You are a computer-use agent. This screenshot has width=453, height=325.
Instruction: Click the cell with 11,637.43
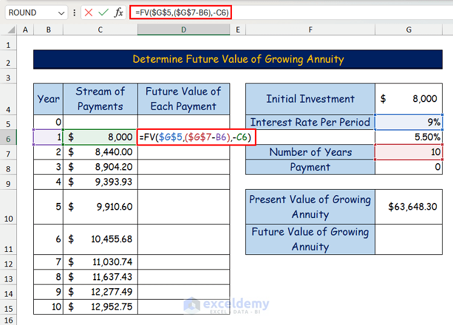(100, 277)
